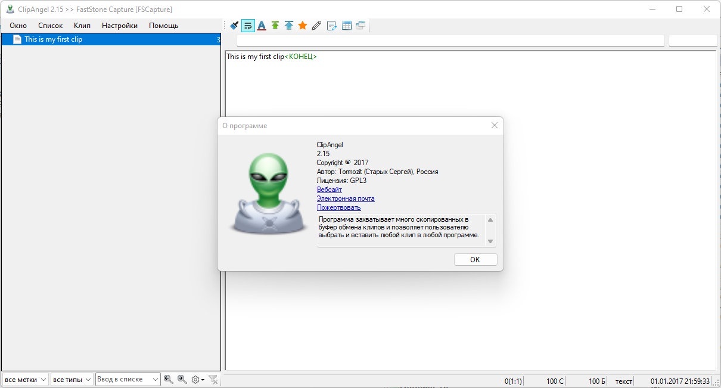Screen dimensions: 721x388
Task: Click the "100 С" status bar entry
Action: [x=555, y=381]
